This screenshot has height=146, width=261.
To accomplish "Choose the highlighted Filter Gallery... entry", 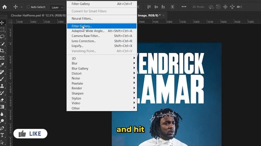I will point(102,26).
